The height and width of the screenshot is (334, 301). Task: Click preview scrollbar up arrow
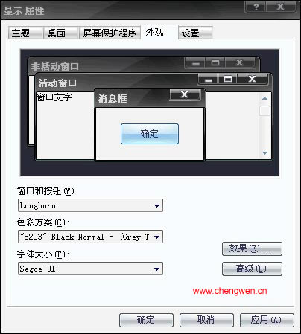pos(264,98)
